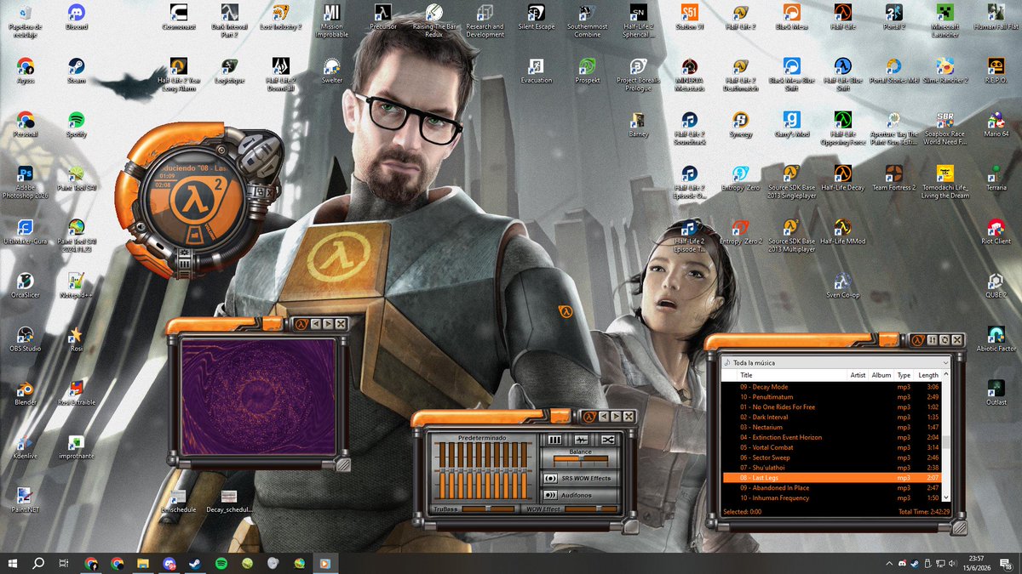Viewport: 1022px width, 574px height.
Task: Open the Prospekt game shortcut
Action: pyautogui.click(x=587, y=71)
